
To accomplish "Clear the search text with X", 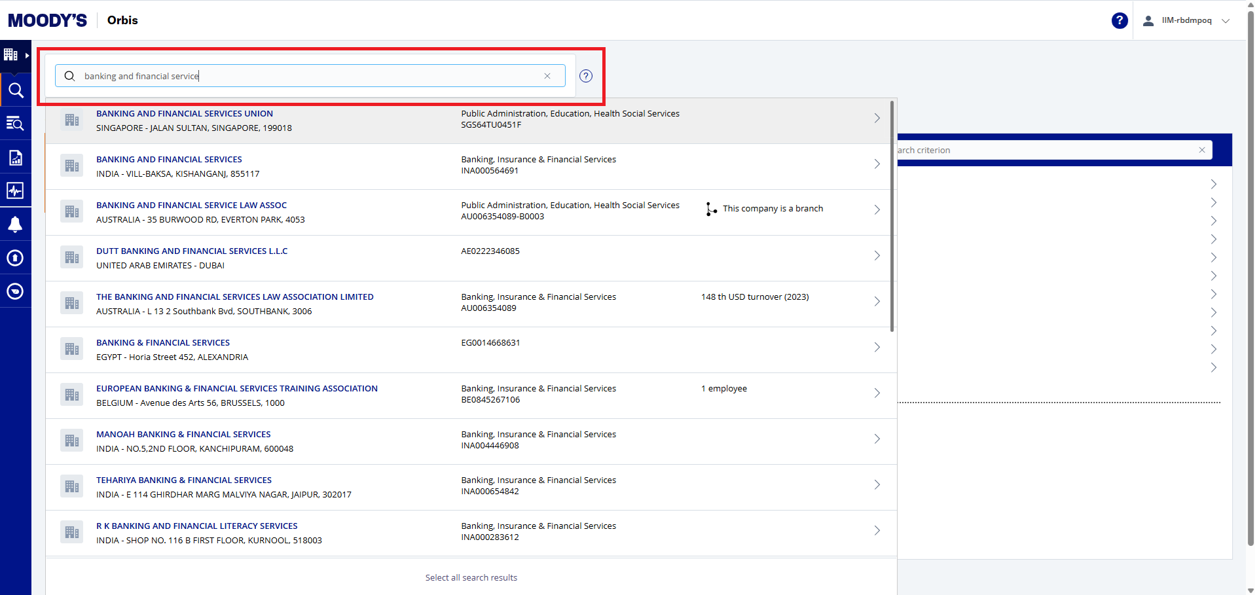I will coord(547,76).
